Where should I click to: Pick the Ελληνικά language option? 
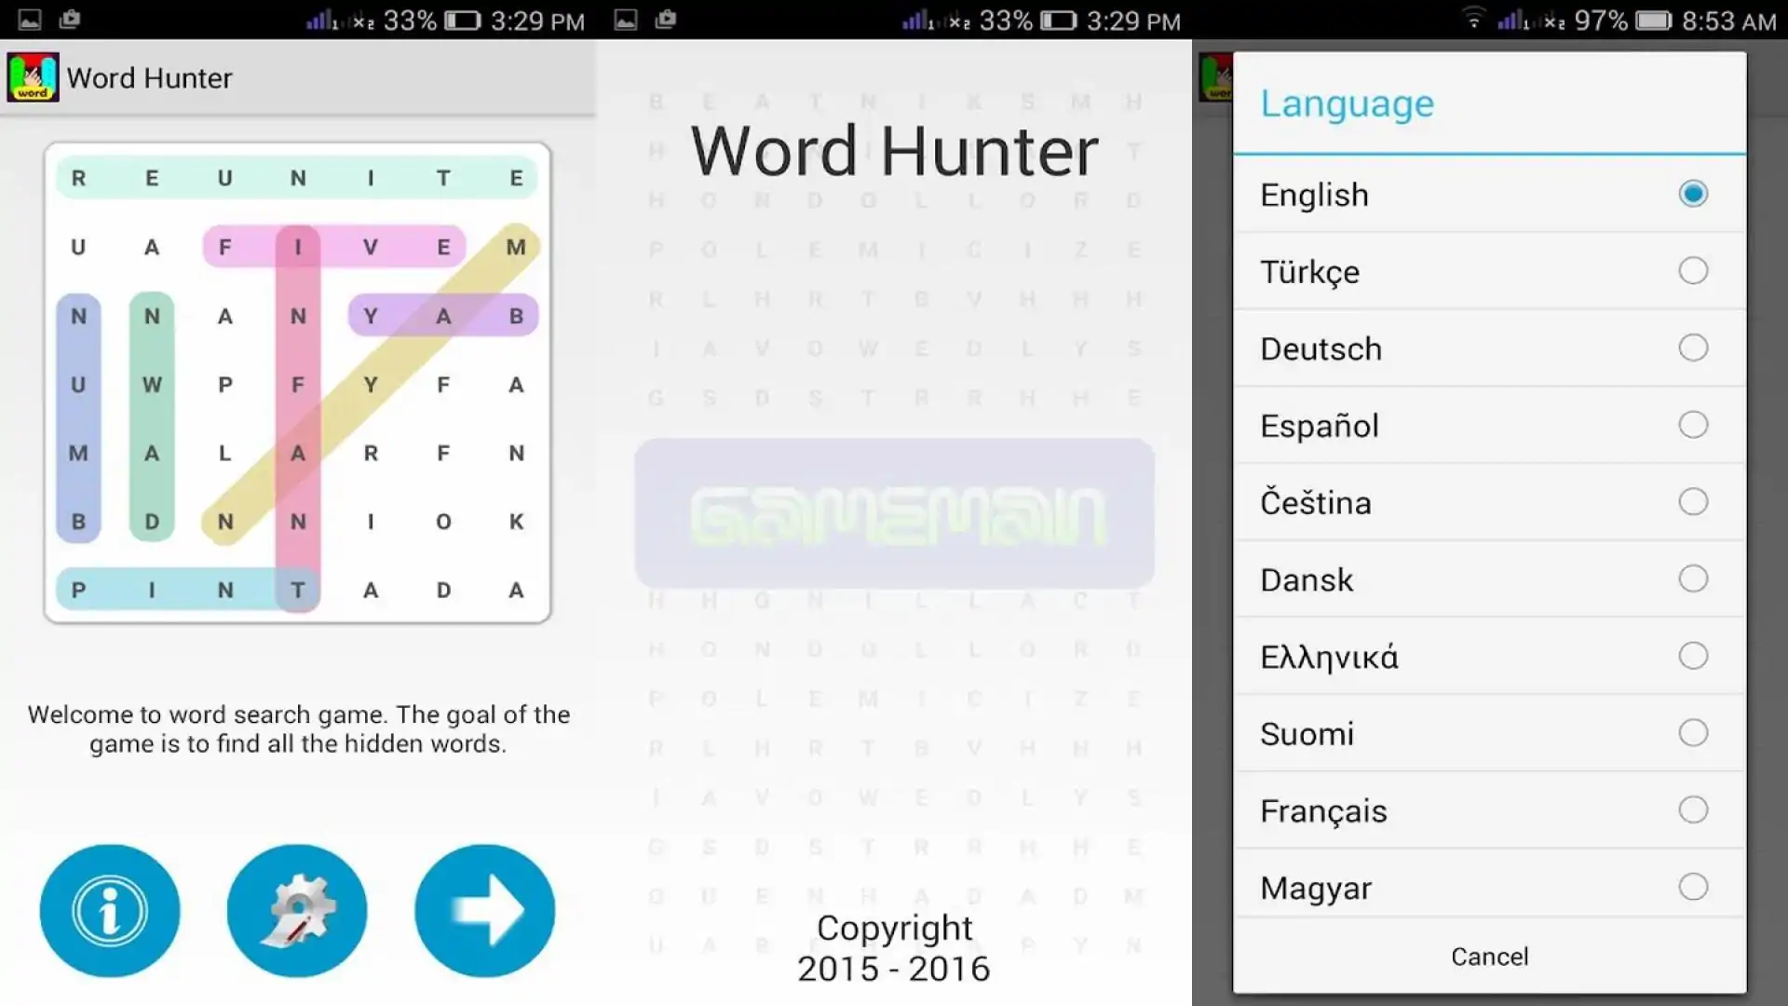click(x=1489, y=657)
